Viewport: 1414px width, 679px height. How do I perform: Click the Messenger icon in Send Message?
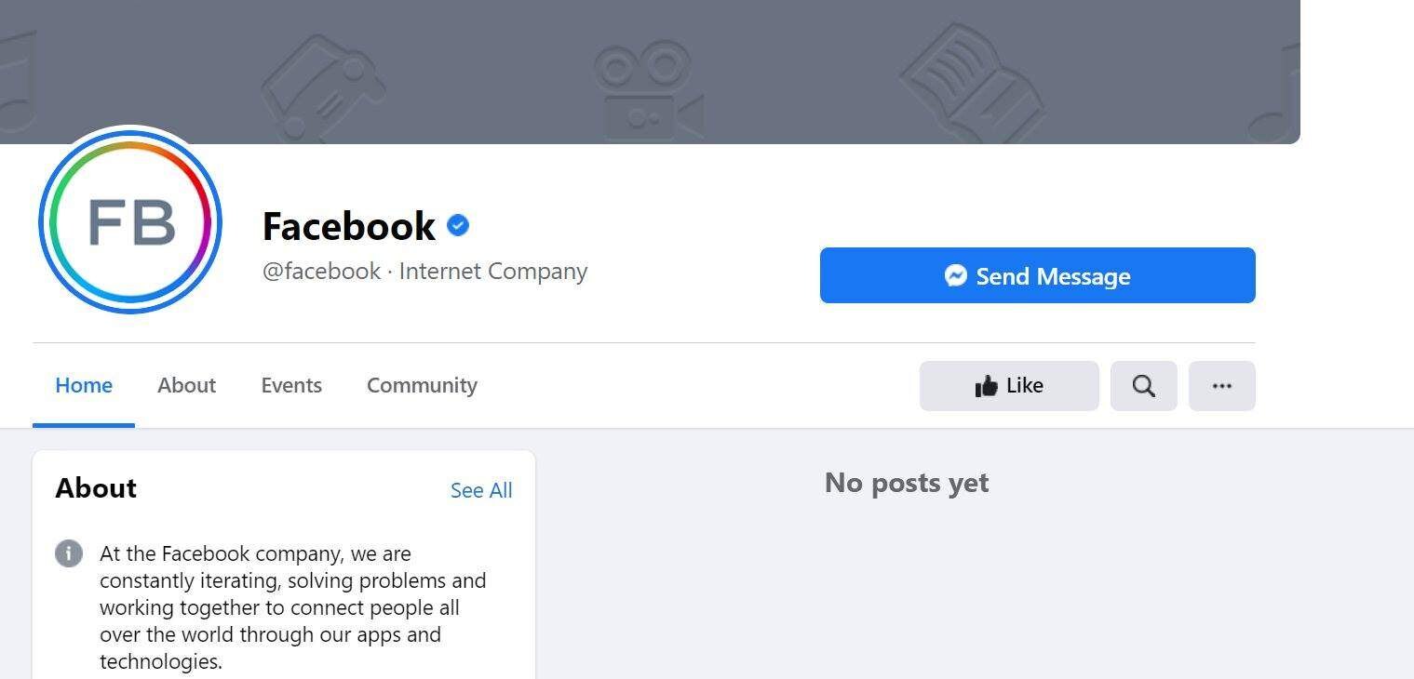(955, 275)
